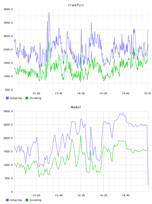Click the 2500.0 y-axis label on Mumbai
The height and width of the screenshot is (204, 152).
tap(8, 125)
